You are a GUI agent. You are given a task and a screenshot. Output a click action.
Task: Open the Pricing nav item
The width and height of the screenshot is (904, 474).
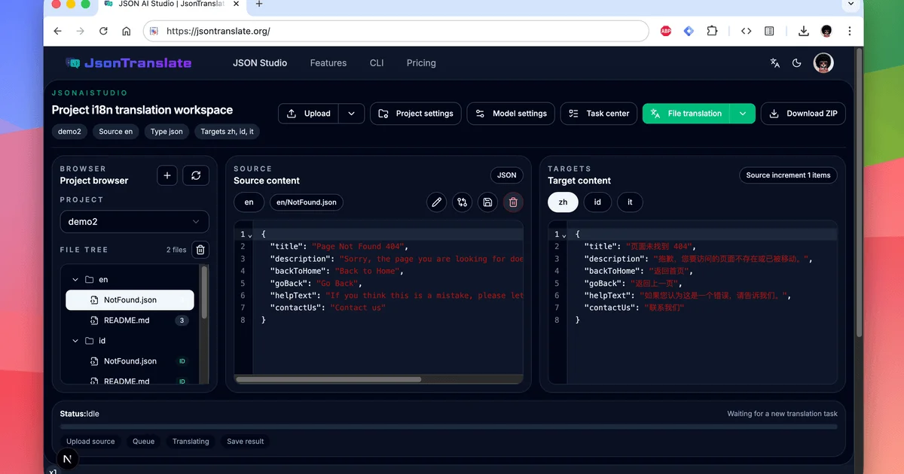421,63
